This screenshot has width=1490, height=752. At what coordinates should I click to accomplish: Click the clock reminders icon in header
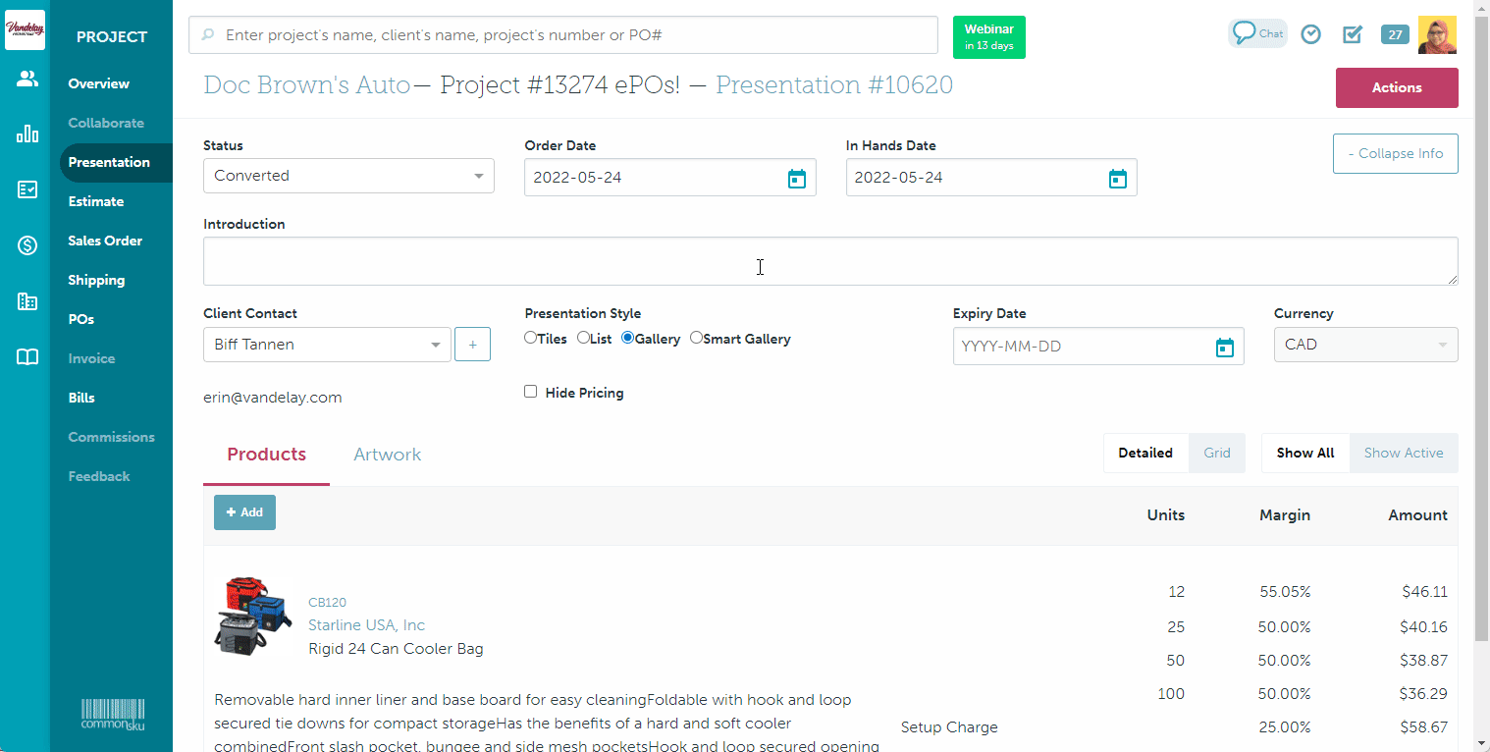[1310, 34]
